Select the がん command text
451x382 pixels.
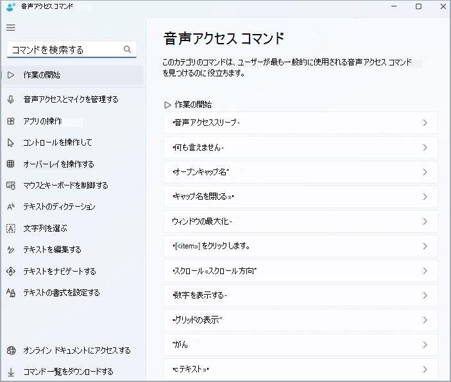(180, 344)
